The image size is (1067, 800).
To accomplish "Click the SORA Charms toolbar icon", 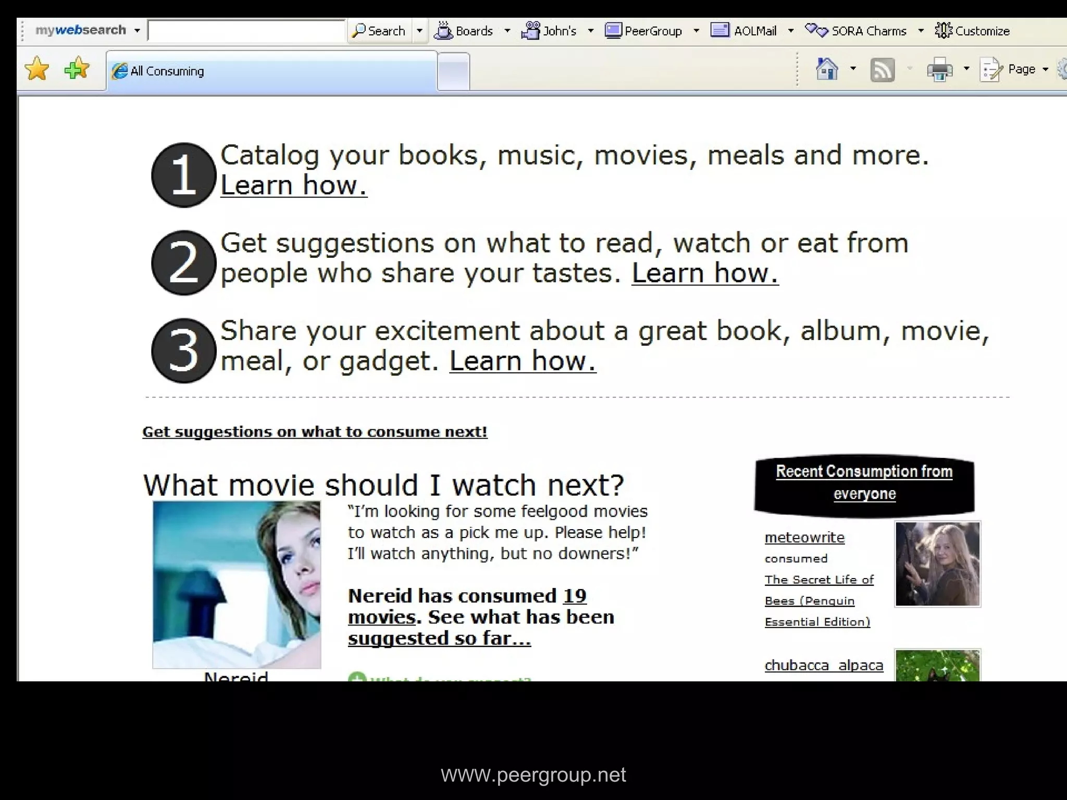I will coord(816,31).
